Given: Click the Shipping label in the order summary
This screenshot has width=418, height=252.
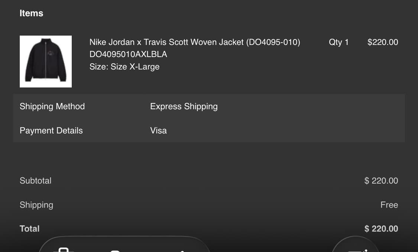Looking at the screenshot, I should pyautogui.click(x=36, y=205).
